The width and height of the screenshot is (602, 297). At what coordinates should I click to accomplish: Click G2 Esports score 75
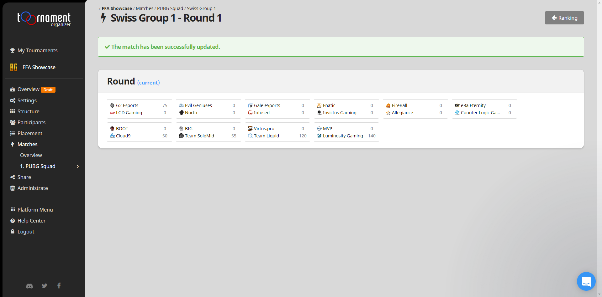[165, 105]
